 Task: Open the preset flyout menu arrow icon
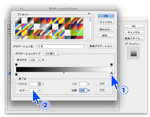[89, 13]
